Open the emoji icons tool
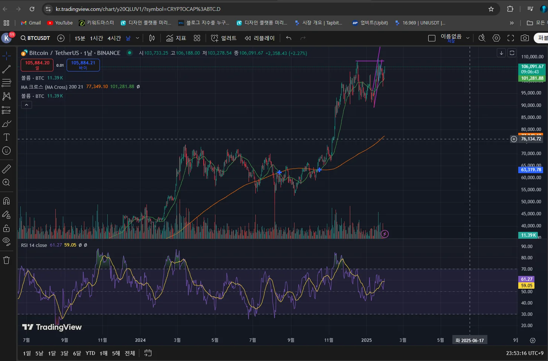This screenshot has width=548, height=361. 6,151
